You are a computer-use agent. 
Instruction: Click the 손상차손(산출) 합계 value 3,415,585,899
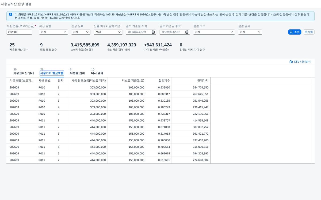click(85, 45)
